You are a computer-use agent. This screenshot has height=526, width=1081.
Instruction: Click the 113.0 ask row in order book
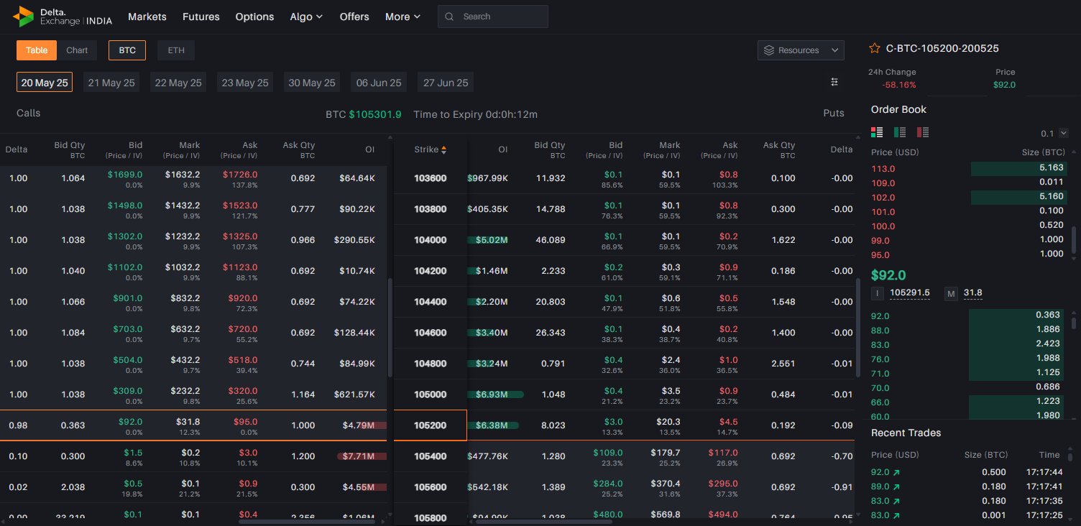tap(967, 168)
